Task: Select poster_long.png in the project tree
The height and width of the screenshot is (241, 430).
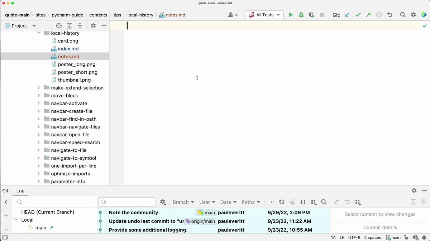Action: [76, 64]
